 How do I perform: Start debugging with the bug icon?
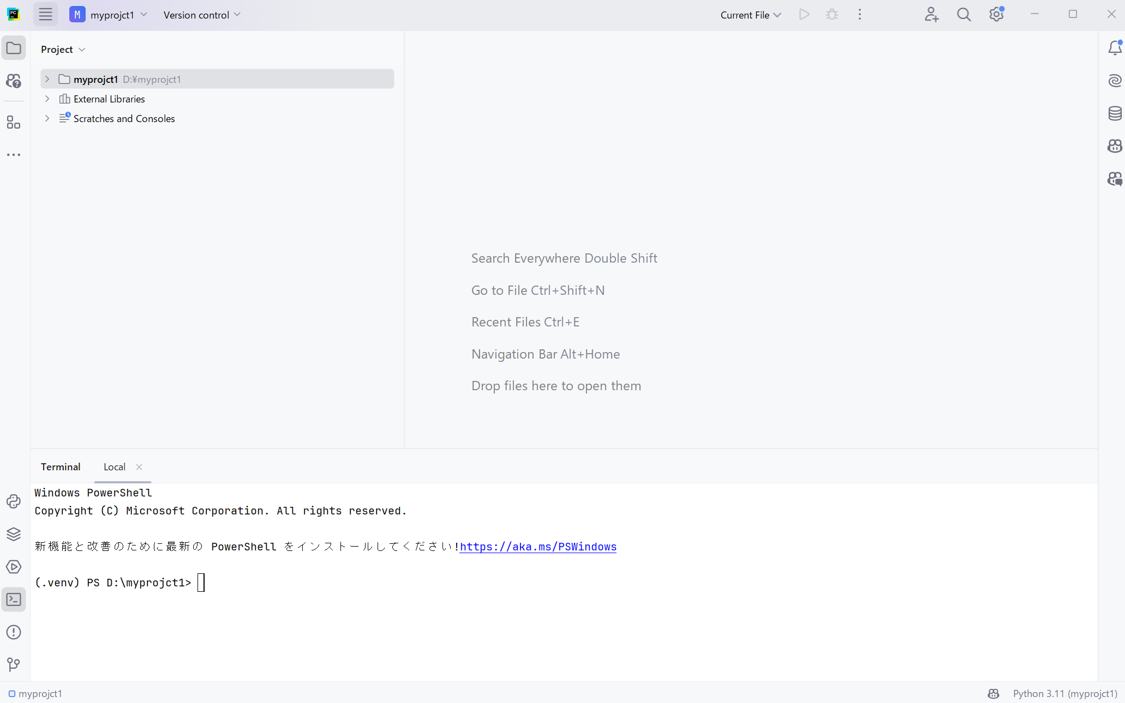[x=831, y=15]
